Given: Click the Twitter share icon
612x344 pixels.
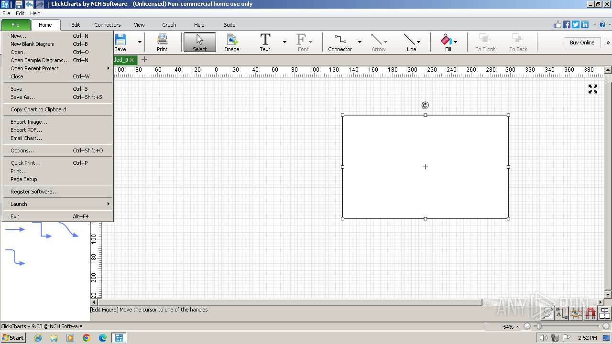Looking at the screenshot, I should click(x=576, y=25).
